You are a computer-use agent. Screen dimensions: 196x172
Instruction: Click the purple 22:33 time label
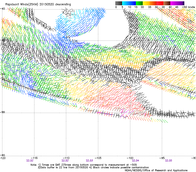coord(89,161)
